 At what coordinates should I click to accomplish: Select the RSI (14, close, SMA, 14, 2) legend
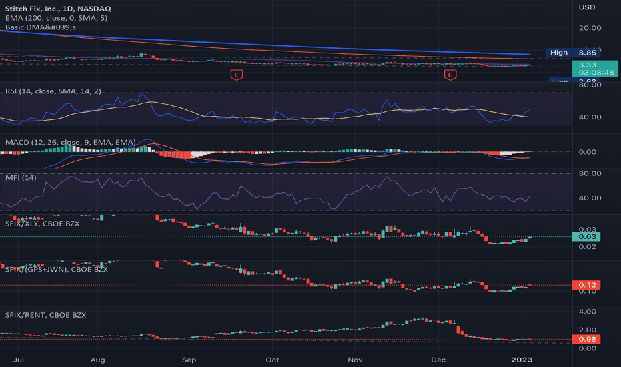point(53,91)
